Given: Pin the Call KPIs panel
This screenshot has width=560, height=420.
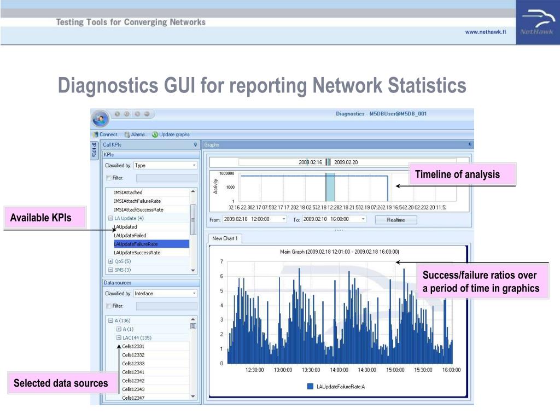Looking at the screenshot, I should [x=195, y=145].
